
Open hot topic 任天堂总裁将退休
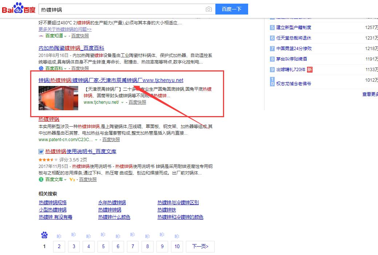tap(294, 38)
